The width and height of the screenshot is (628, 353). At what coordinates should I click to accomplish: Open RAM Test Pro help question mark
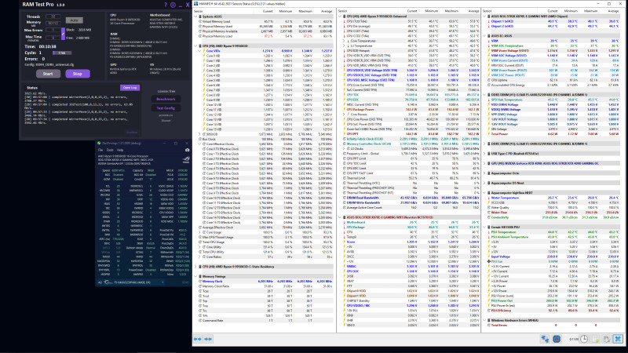point(166,5)
